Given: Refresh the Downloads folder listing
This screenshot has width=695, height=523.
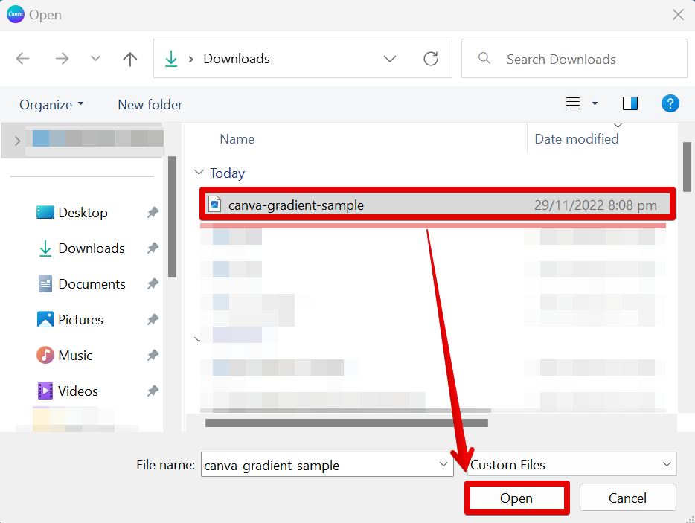Looking at the screenshot, I should tap(430, 59).
